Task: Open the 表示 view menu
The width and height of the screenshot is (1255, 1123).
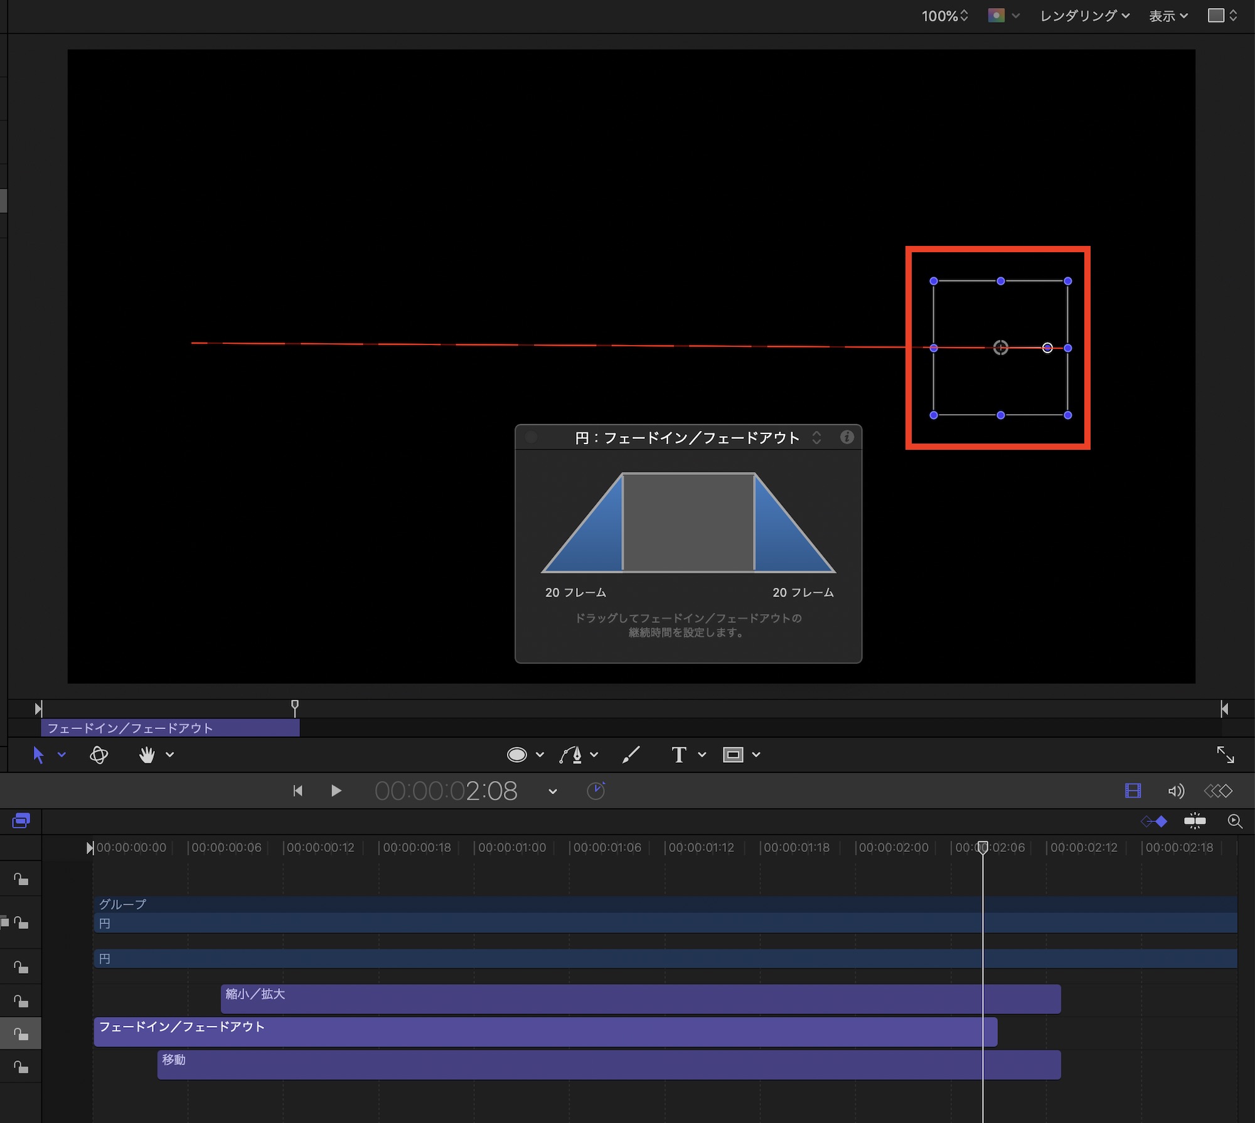Action: click(1168, 16)
